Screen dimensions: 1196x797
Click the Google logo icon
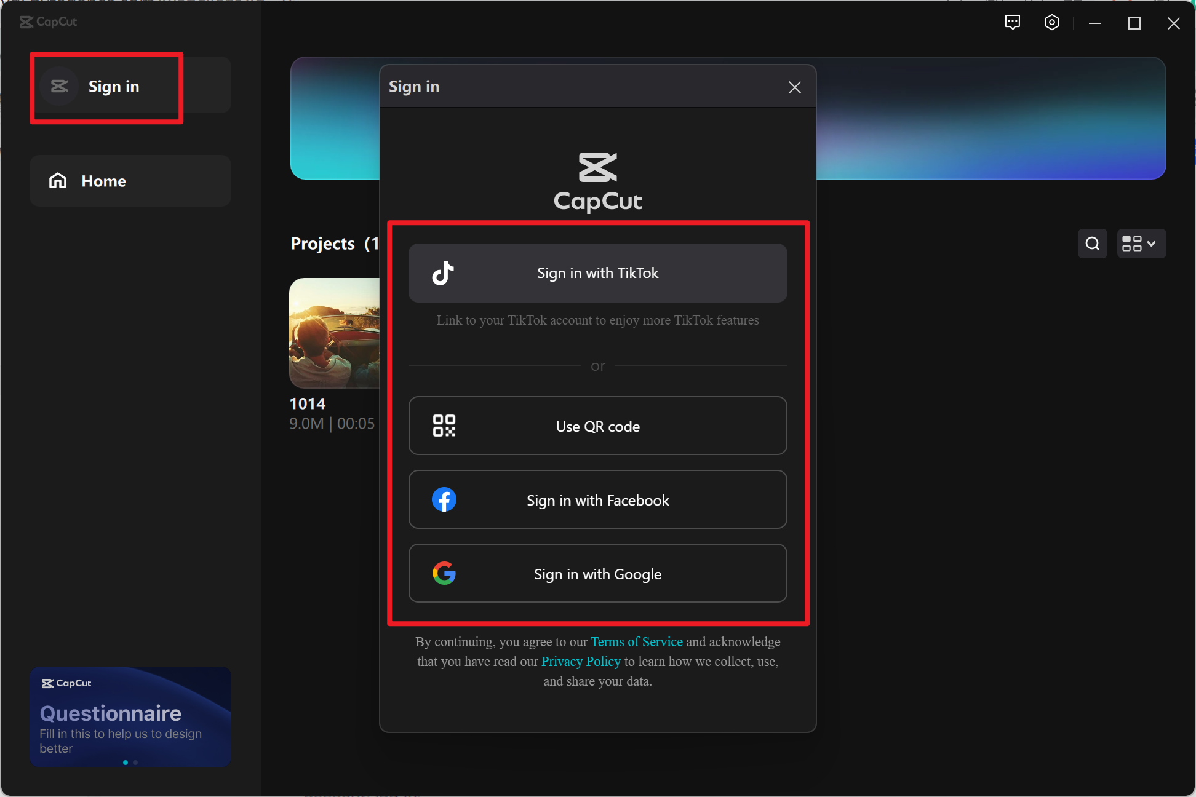[444, 573]
